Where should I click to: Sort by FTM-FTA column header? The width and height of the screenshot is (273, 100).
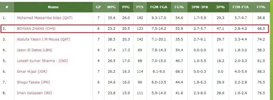tap(241, 7)
